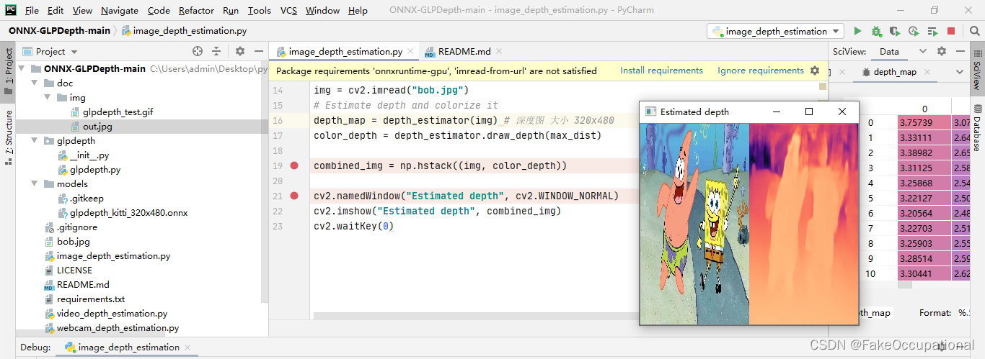Toggle breakpoint on line 19
This screenshot has width=985, height=359.
click(x=294, y=165)
